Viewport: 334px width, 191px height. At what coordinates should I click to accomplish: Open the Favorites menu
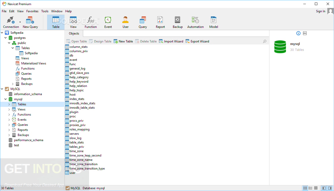[33, 11]
